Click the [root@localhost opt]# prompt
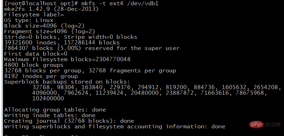 [41, 3]
